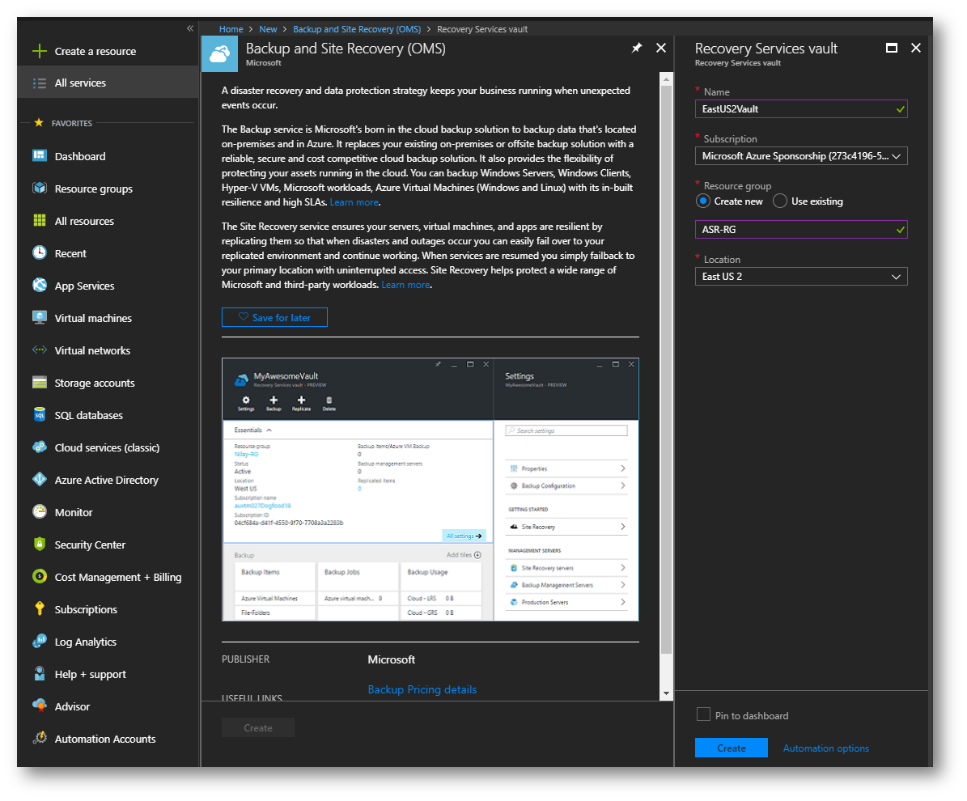Open the Backup Pricing details link

pos(422,689)
